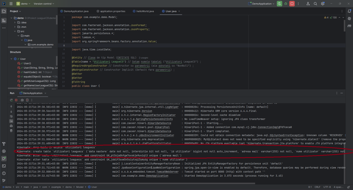The height and width of the screenshot is (190, 353).
Task: Open the Project tool window icon
Action: tap(4, 11)
